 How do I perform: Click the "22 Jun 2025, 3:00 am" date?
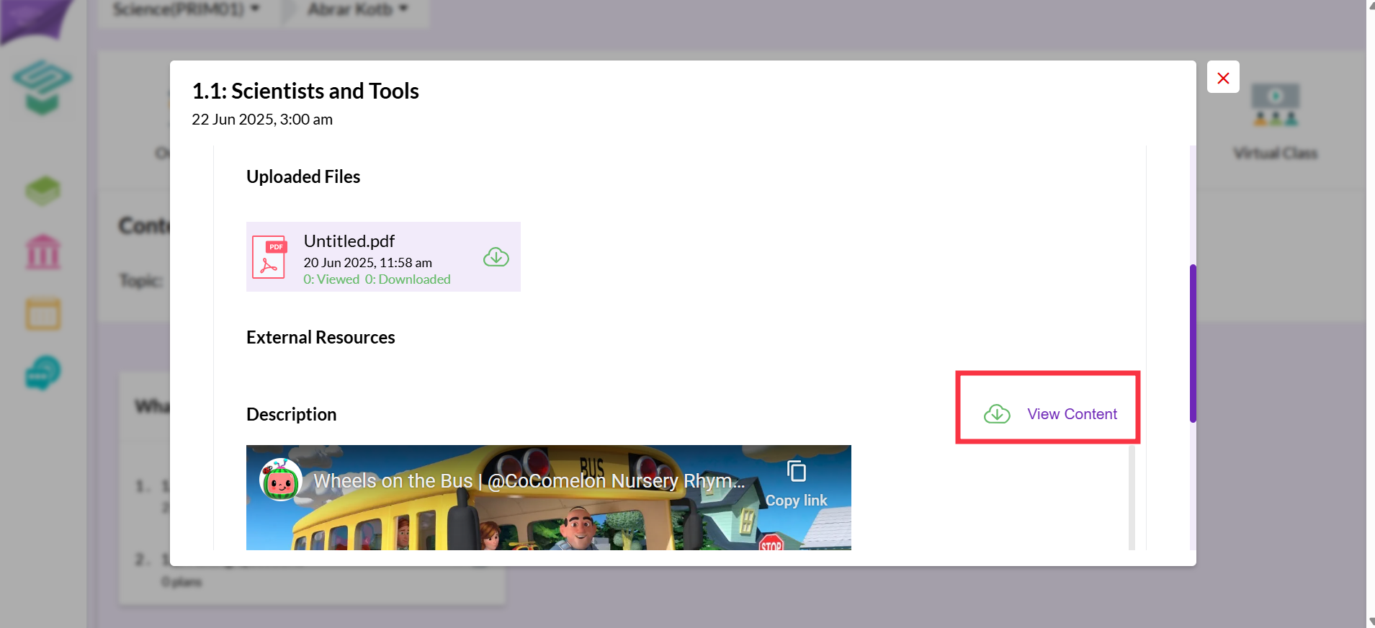[x=262, y=120]
